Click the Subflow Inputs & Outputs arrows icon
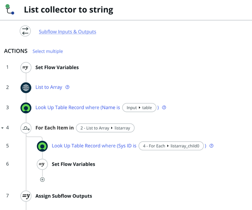This screenshot has width=252, height=210. 26,31
